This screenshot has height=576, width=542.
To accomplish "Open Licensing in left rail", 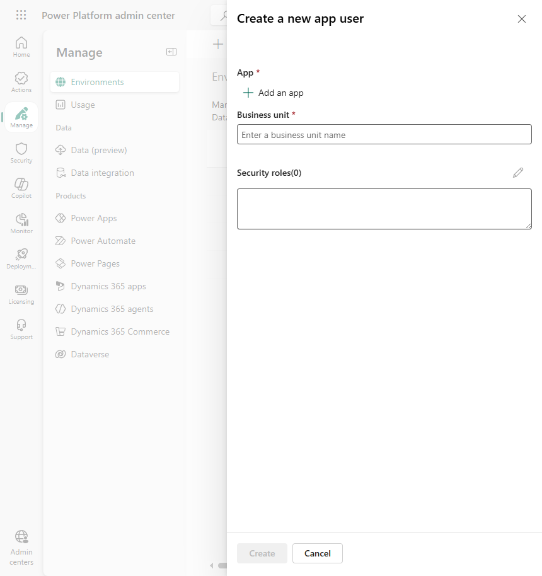I will (21, 294).
